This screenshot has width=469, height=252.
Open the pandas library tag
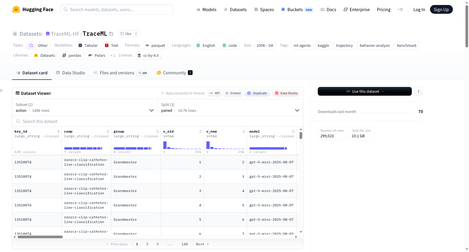click(x=72, y=55)
